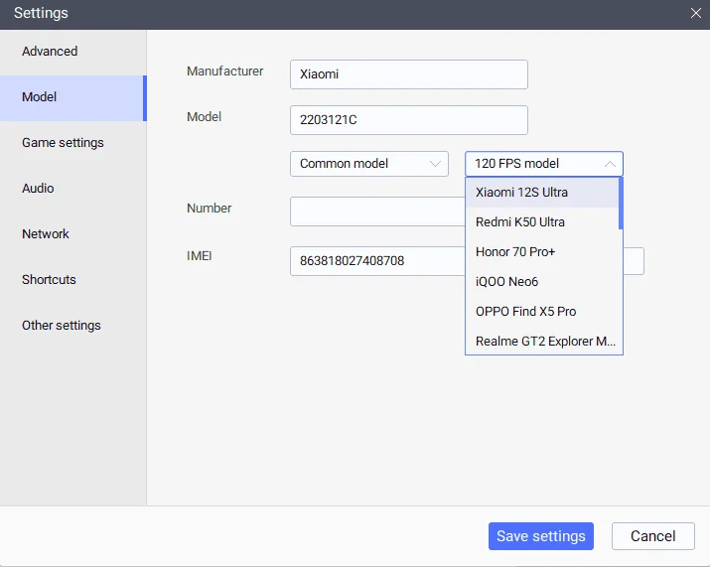Cancel the settings dialog
Screen dimensions: 710x567
tap(653, 536)
